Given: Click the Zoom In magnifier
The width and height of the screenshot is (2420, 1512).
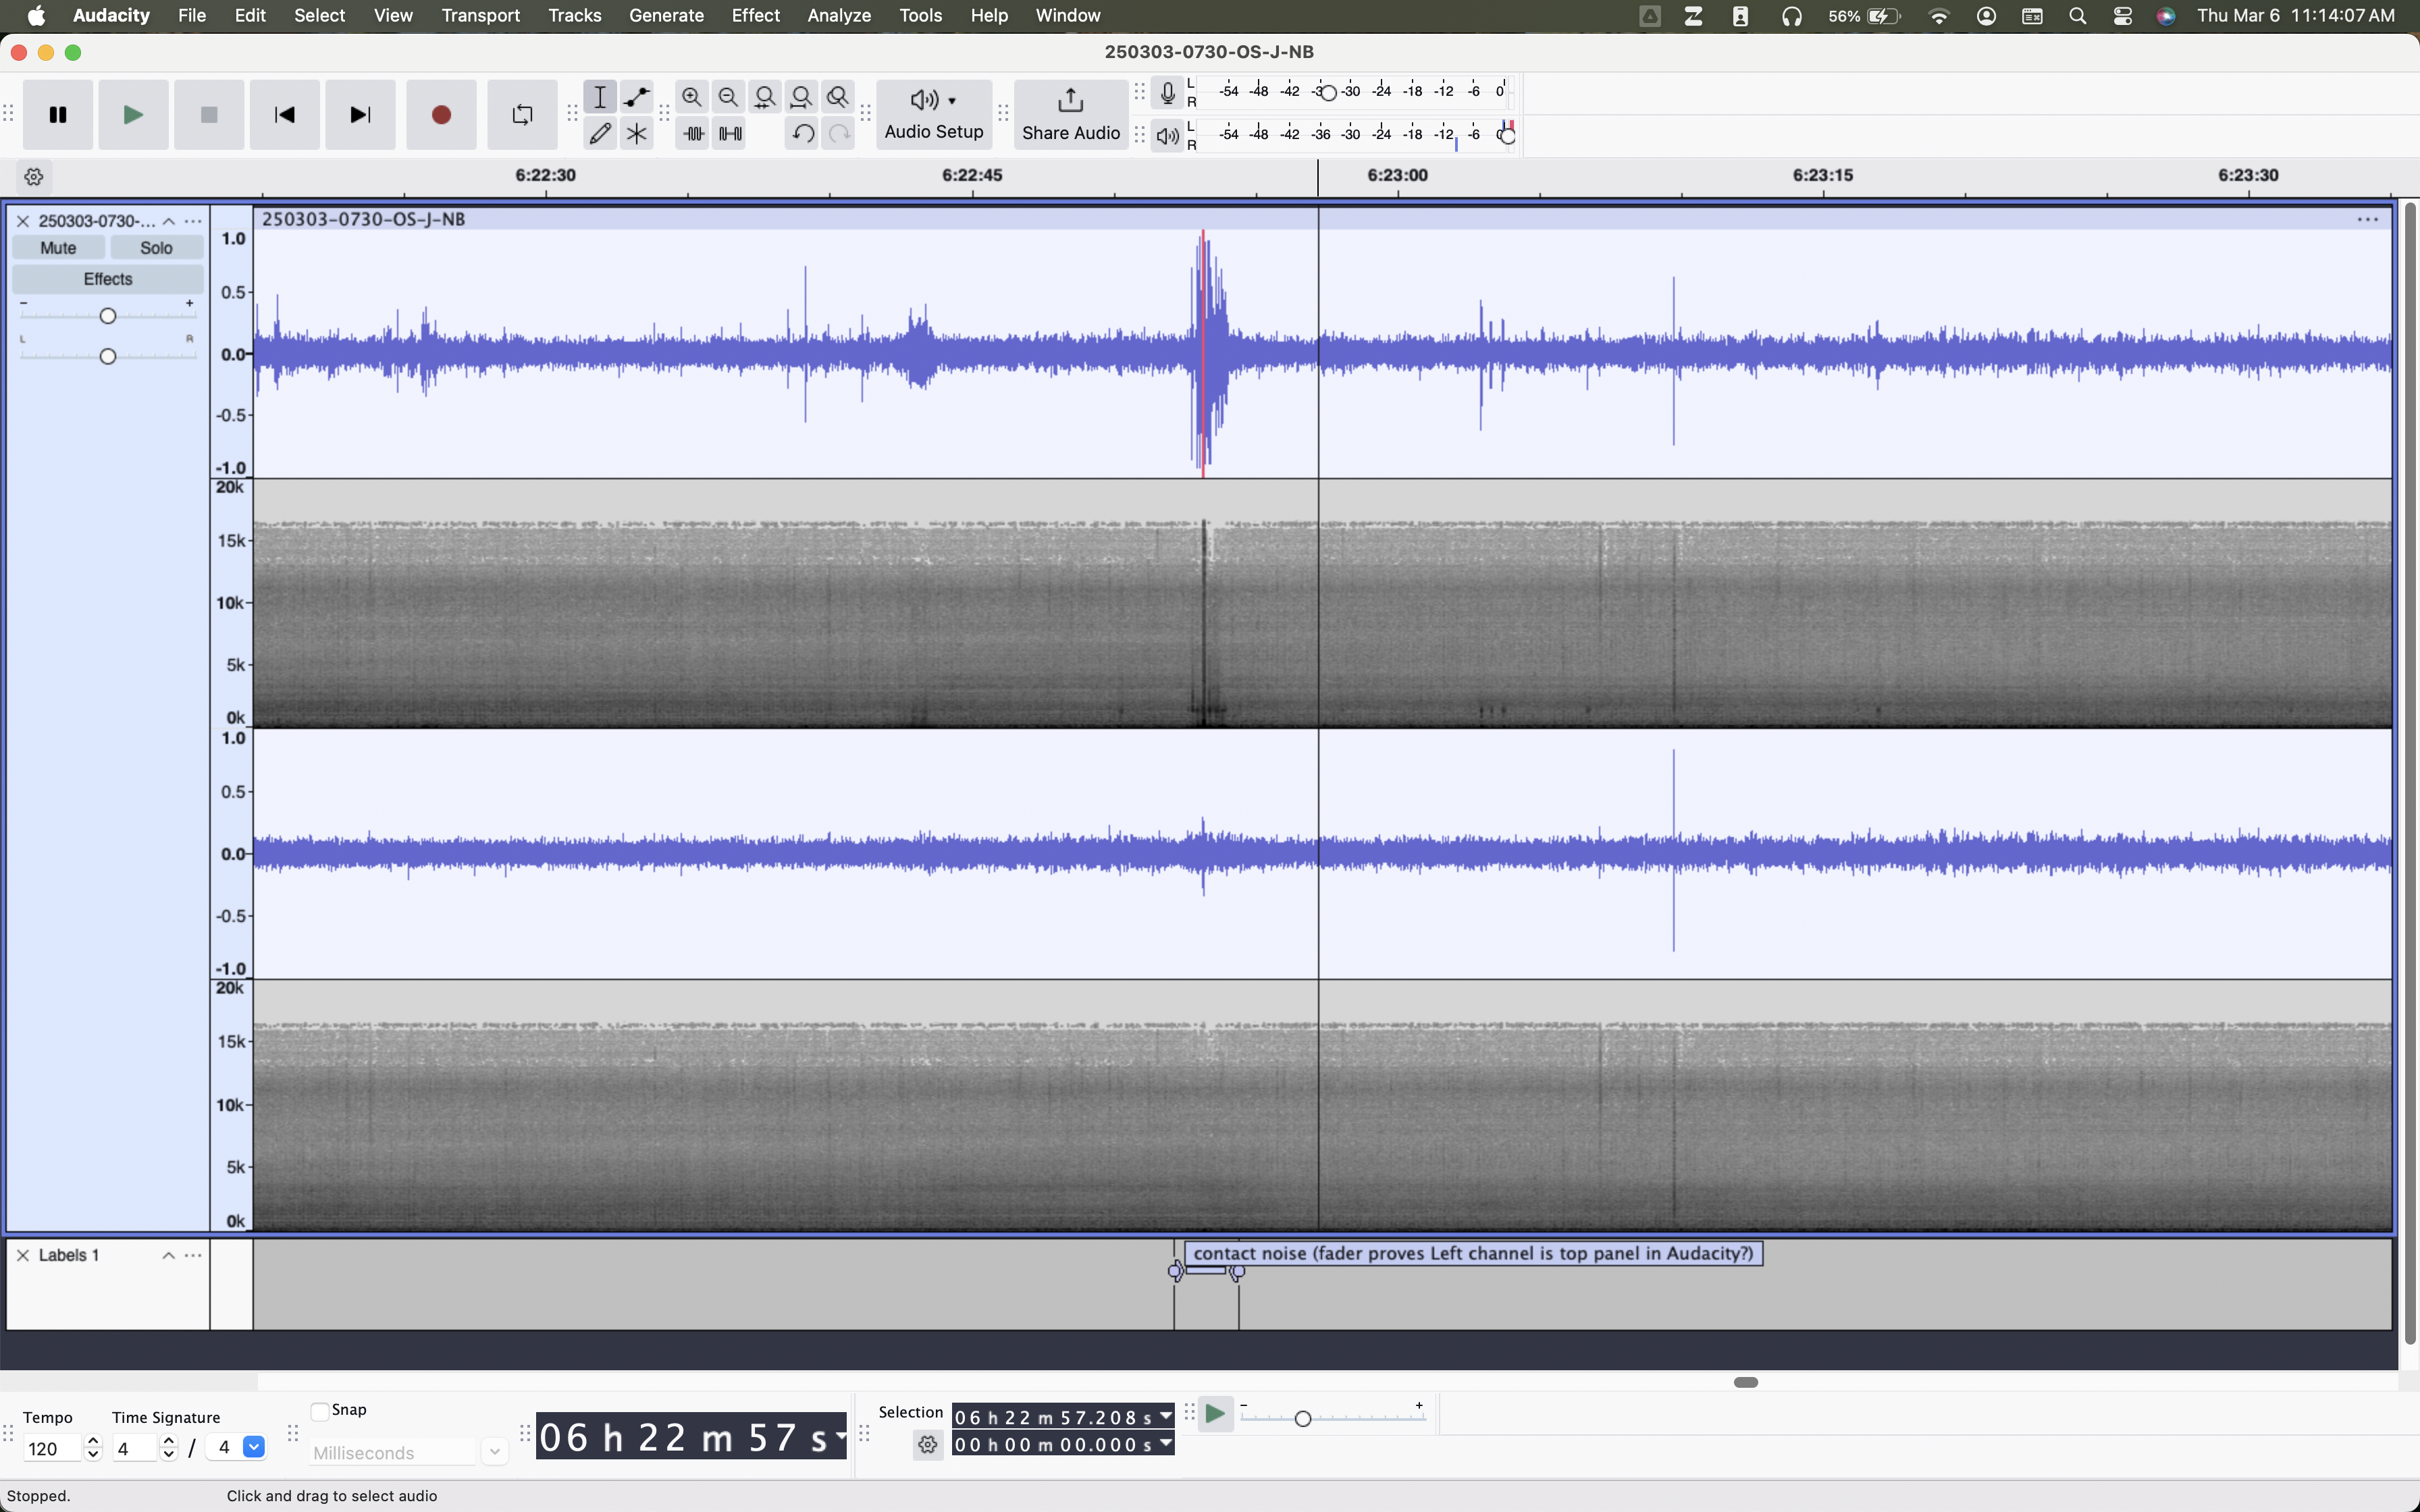Looking at the screenshot, I should coord(691,97).
